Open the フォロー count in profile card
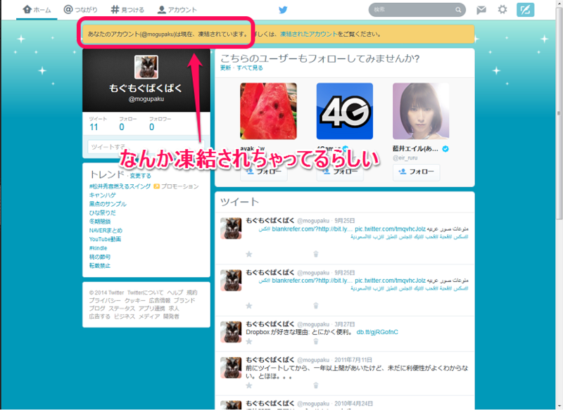 (122, 127)
